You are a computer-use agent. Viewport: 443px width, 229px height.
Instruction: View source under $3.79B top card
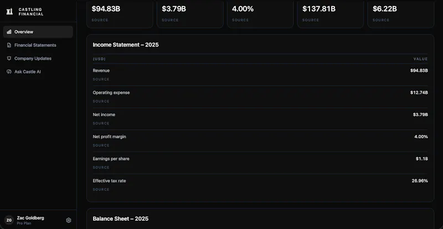(170, 20)
